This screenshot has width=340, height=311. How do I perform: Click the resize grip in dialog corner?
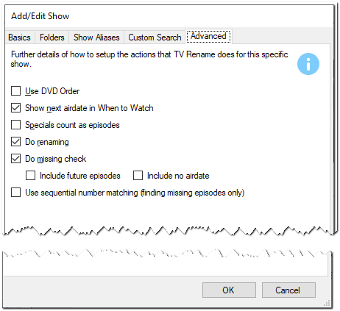click(327, 304)
